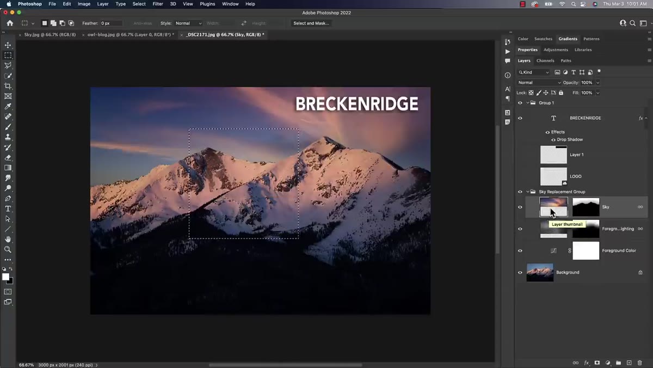This screenshot has width=653, height=368.
Task: Open tool preset picker arrow
Action: 33,23
